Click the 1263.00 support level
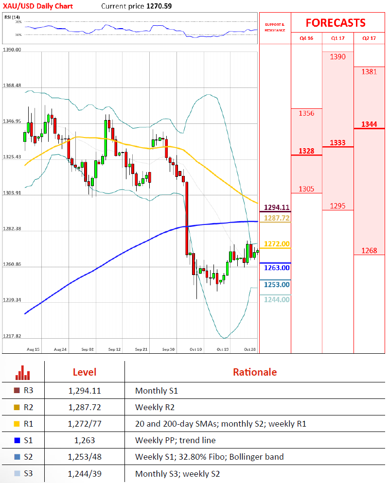The image size is (389, 483). pyautogui.click(x=277, y=268)
